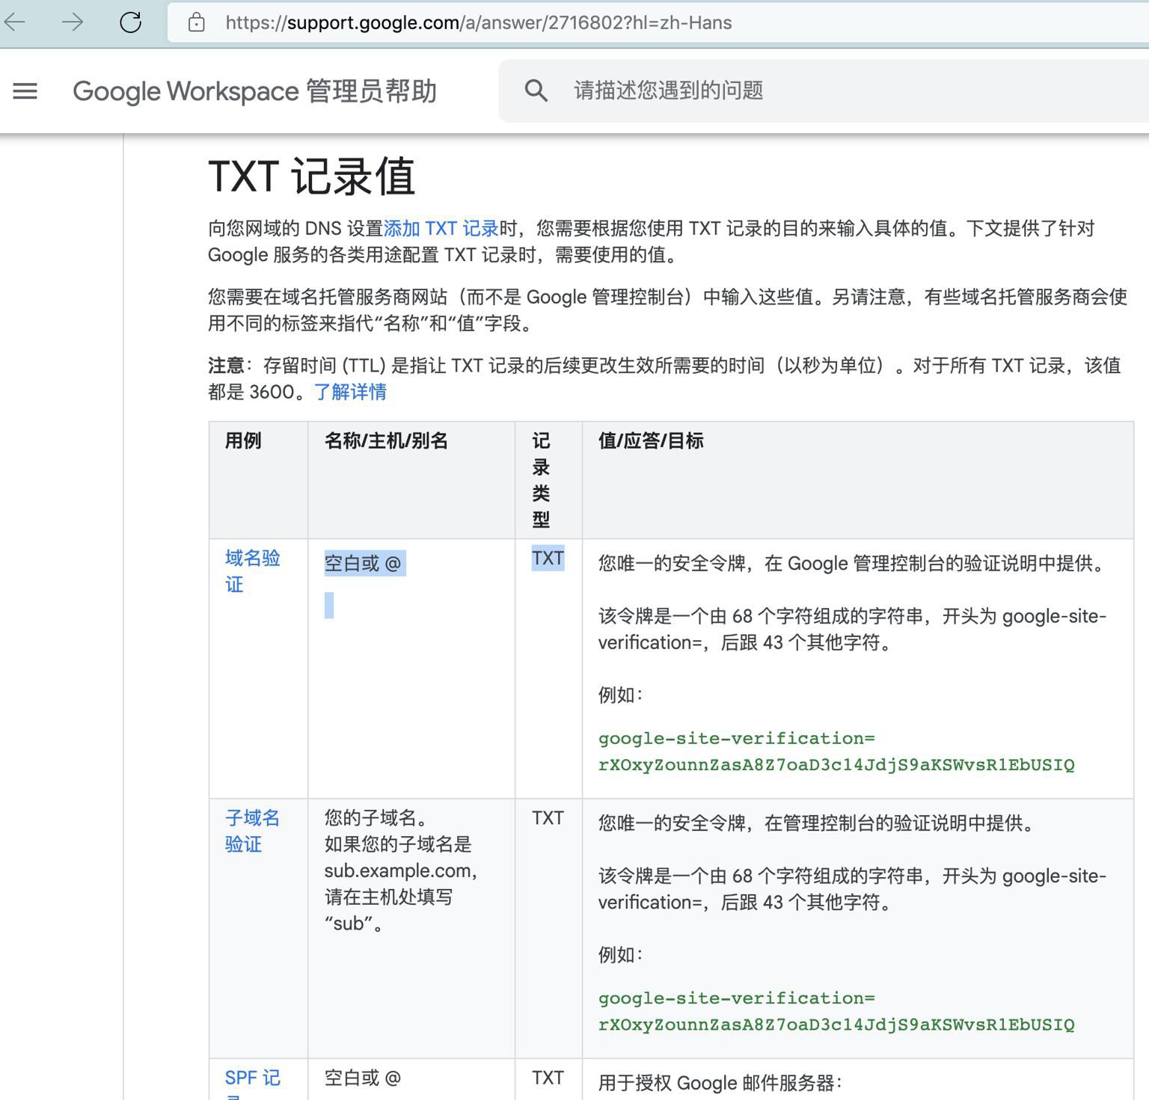This screenshot has width=1149, height=1100.
Task: Click 例如 label in 域名验证 row
Action: [620, 695]
